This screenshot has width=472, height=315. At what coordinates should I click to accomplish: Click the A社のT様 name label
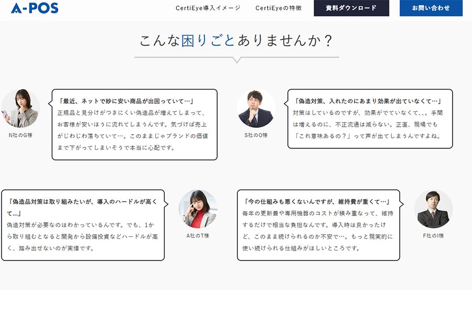click(x=198, y=236)
